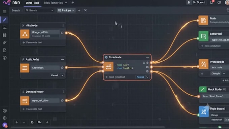Viewport: 229px width, 129px height.
Task: Click the small square icon in Code Node
Action: coord(147,71)
